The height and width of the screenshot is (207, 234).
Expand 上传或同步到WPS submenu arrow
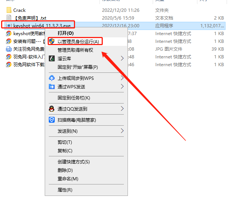click(x=122, y=78)
